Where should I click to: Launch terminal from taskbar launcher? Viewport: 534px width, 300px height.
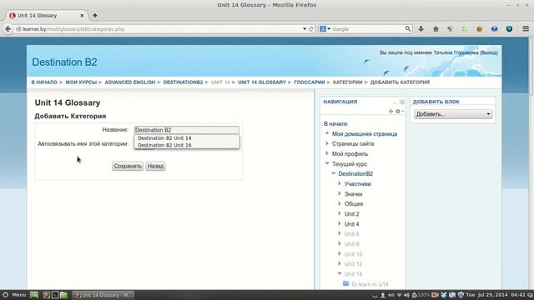[54, 295]
